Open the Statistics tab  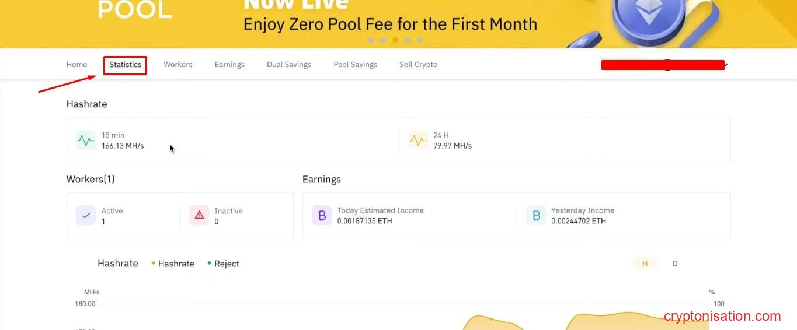pyautogui.click(x=126, y=65)
